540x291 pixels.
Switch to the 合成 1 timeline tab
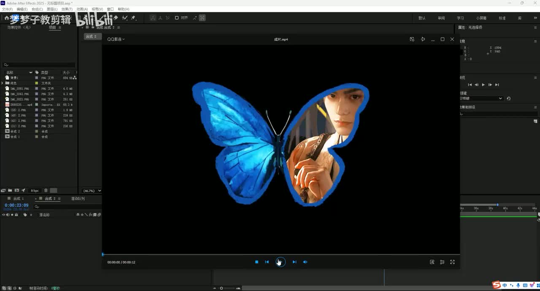point(19,199)
